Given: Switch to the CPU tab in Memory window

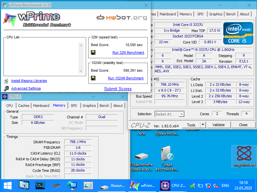Looking at the screenshot, I should coord(9,106).
